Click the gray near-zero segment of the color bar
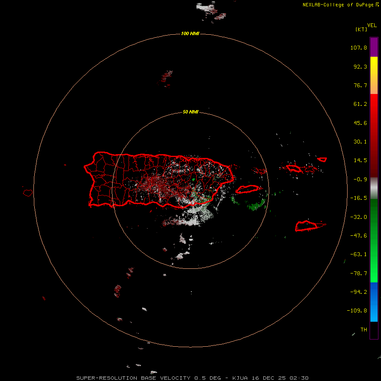Screen dimensions: 381x381 374,188
